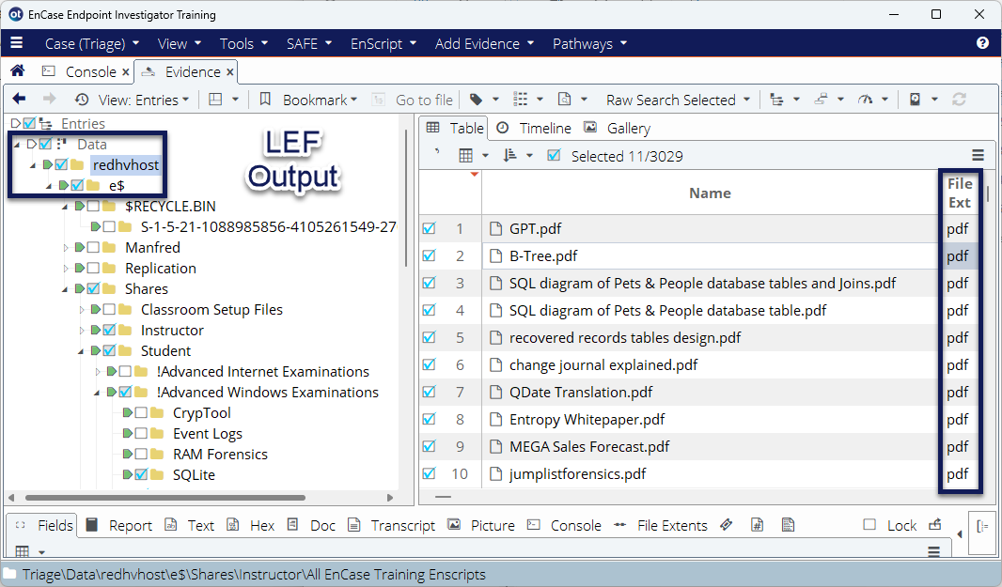The image size is (1002, 587).
Task: Click the refresh icon in toolbar
Action: (x=959, y=100)
